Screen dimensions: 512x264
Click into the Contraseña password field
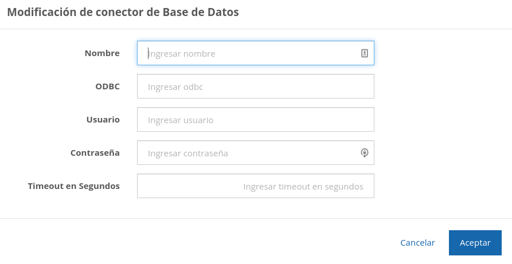click(x=247, y=153)
